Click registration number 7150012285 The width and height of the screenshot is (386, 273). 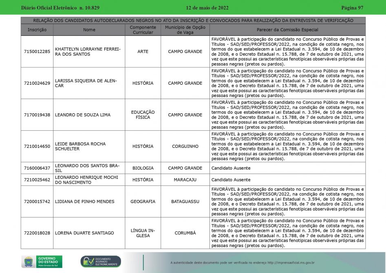[x=37, y=52]
